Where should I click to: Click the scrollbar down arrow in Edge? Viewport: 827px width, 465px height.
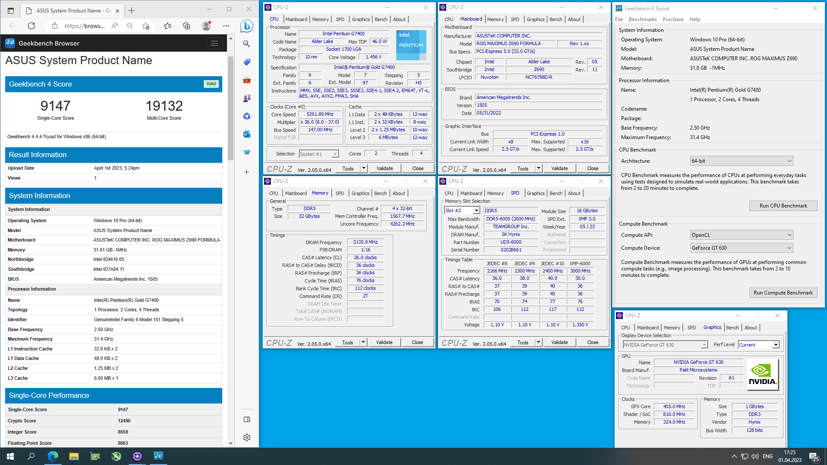(x=230, y=443)
